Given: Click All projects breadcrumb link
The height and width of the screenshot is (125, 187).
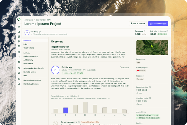Looking at the screenshot, I should 29,20.
